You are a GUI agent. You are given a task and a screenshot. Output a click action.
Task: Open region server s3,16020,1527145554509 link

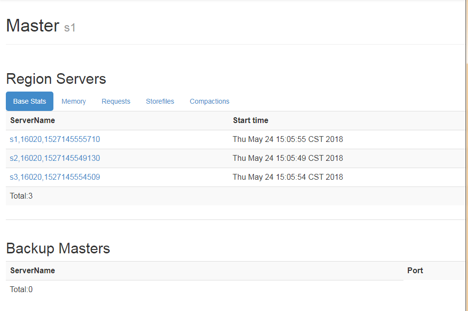(x=55, y=177)
